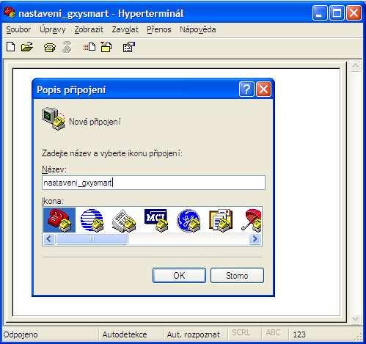This screenshot has height=344, width=366.
Task: Minimize the Hyperterminál window
Action: 320,13
